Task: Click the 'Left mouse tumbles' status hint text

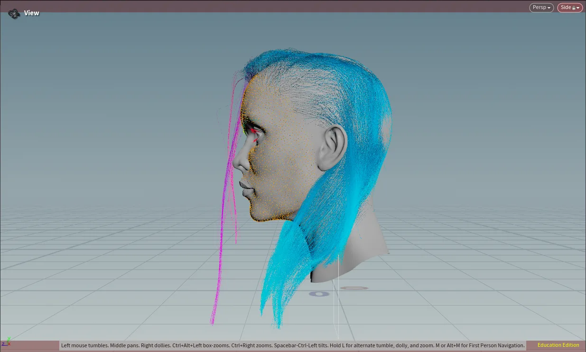Action: [293, 345]
